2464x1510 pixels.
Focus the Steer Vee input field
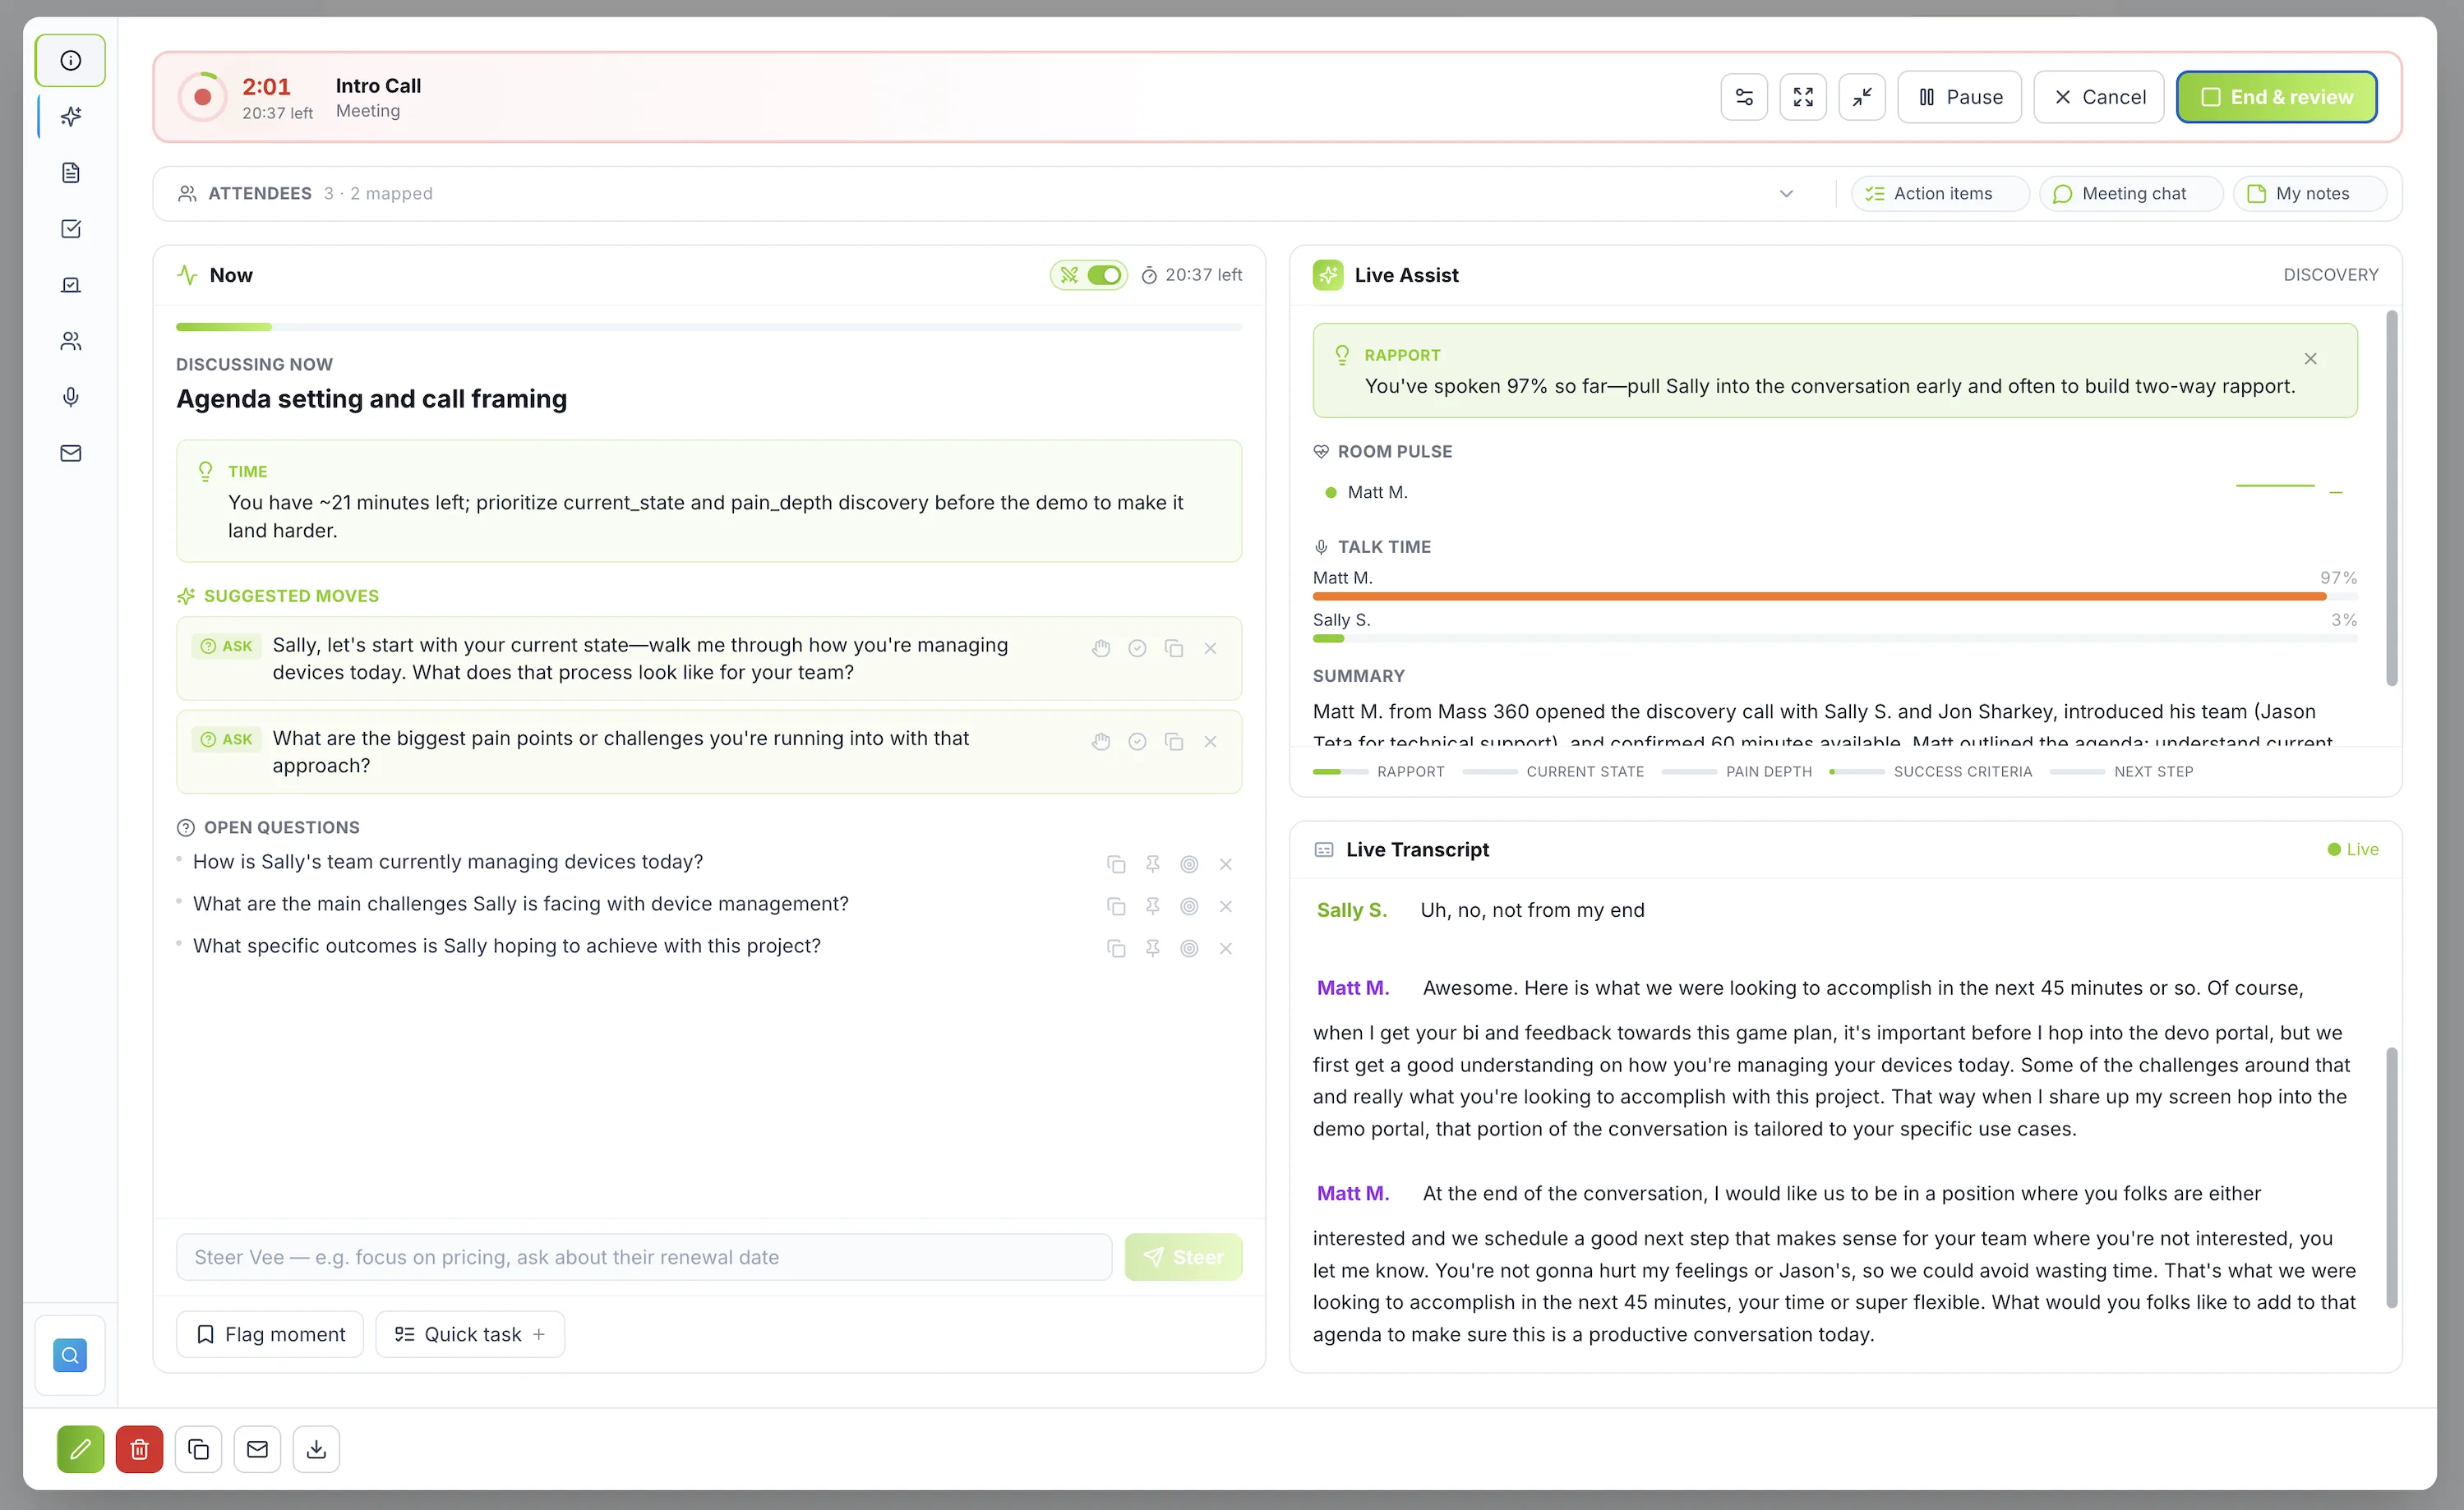tap(644, 1257)
